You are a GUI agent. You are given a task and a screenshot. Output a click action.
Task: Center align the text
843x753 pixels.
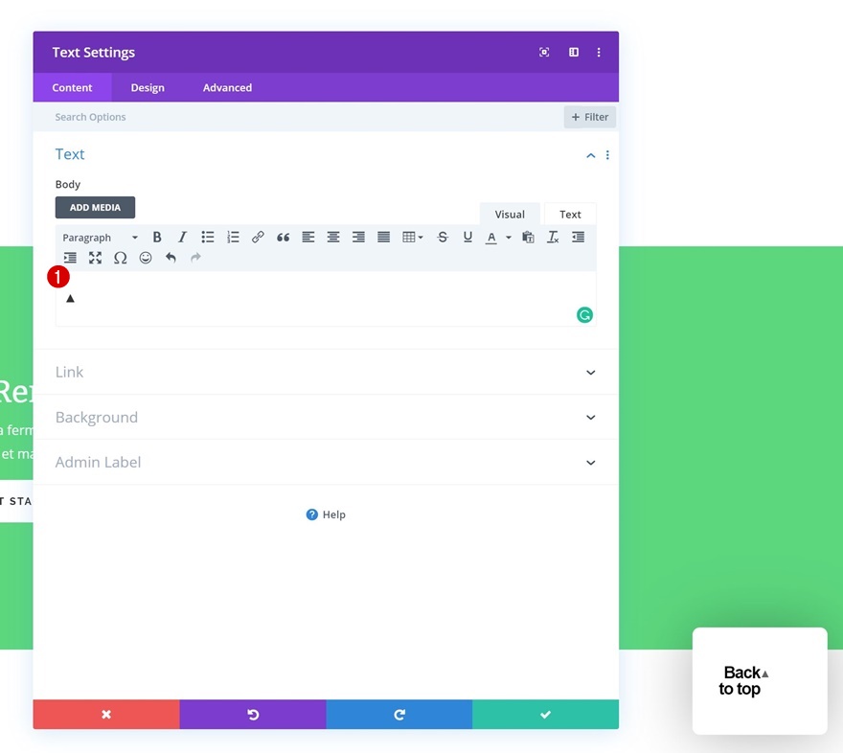(333, 237)
